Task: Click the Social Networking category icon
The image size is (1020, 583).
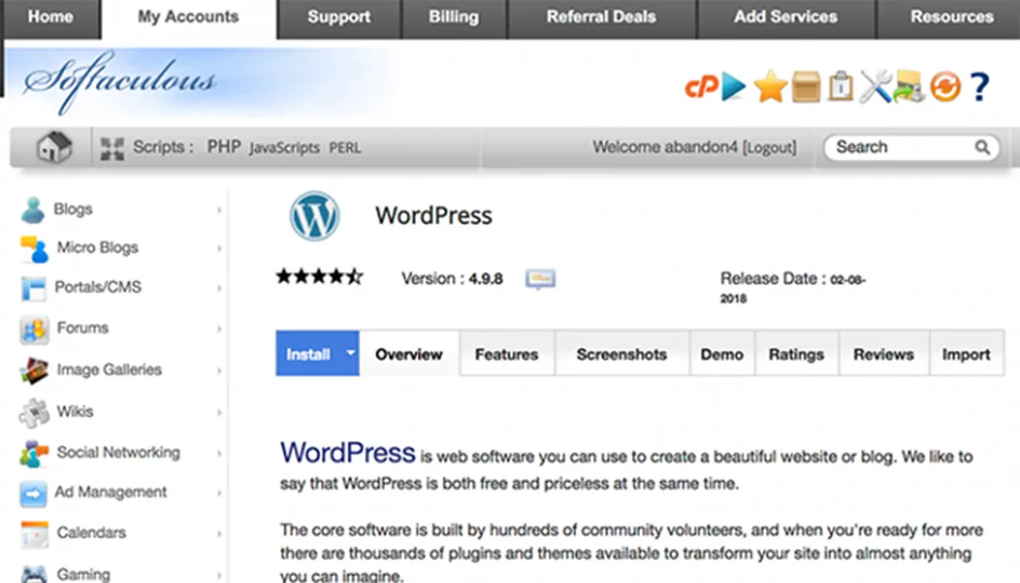Action: click(34, 454)
